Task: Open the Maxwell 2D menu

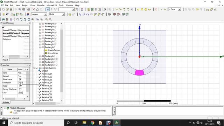Action: pos(52,5)
